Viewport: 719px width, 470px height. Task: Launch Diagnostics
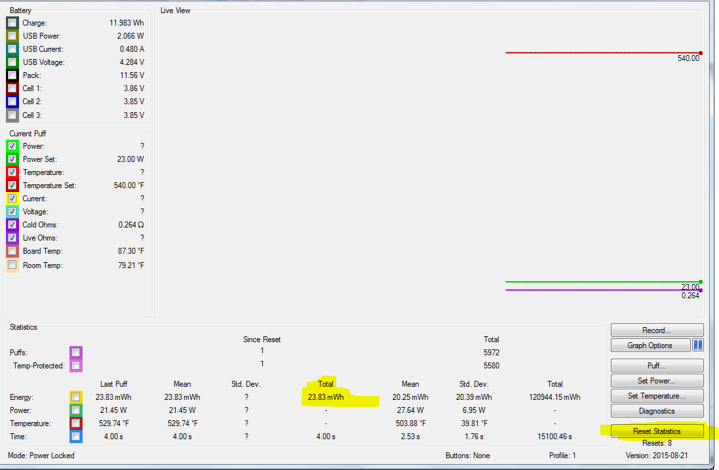point(657,411)
